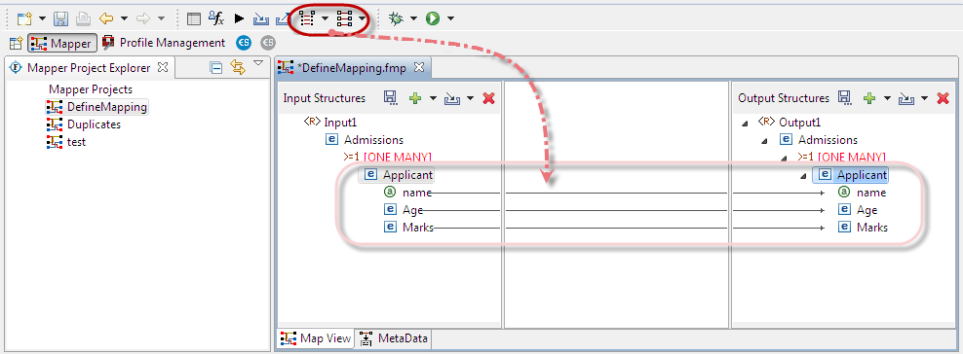Select the Map View tab

[316, 338]
